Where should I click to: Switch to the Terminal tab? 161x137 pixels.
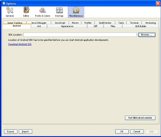(134, 22)
